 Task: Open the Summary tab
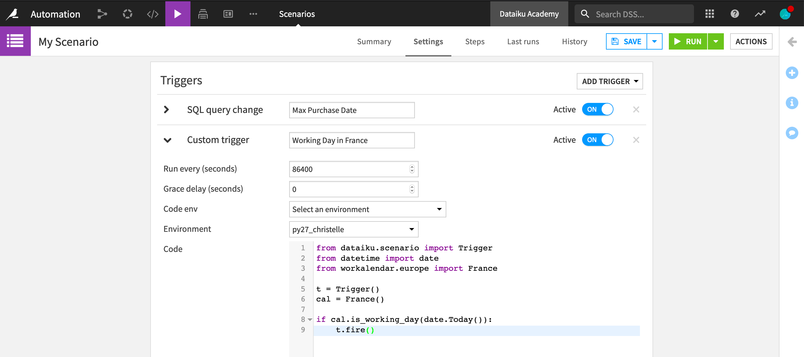coord(374,41)
